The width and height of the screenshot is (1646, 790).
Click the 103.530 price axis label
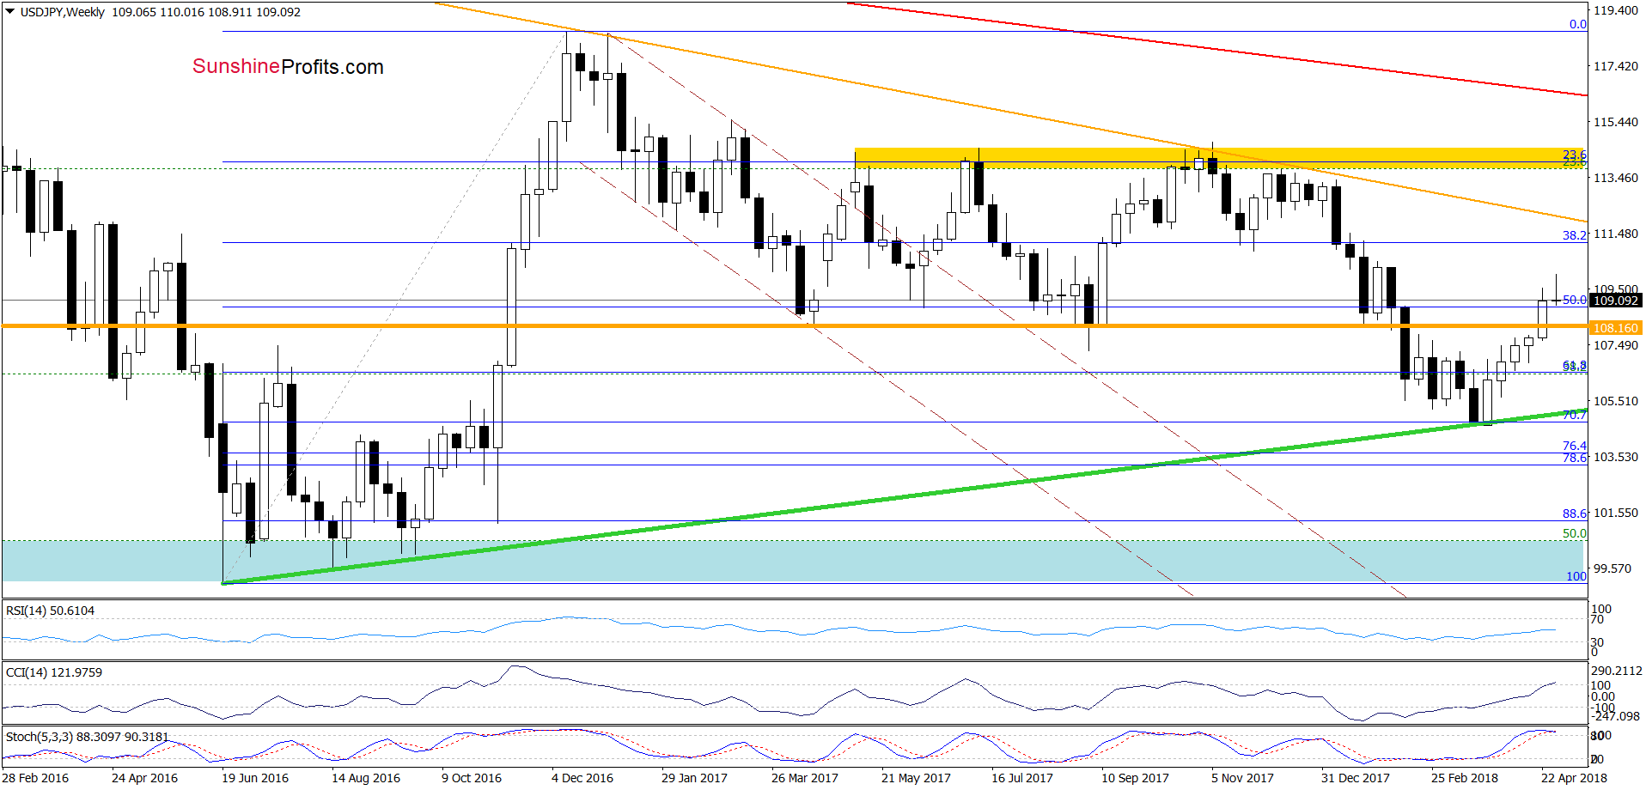pos(1616,457)
